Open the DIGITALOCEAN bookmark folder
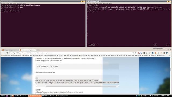 (x=16, y=56)
